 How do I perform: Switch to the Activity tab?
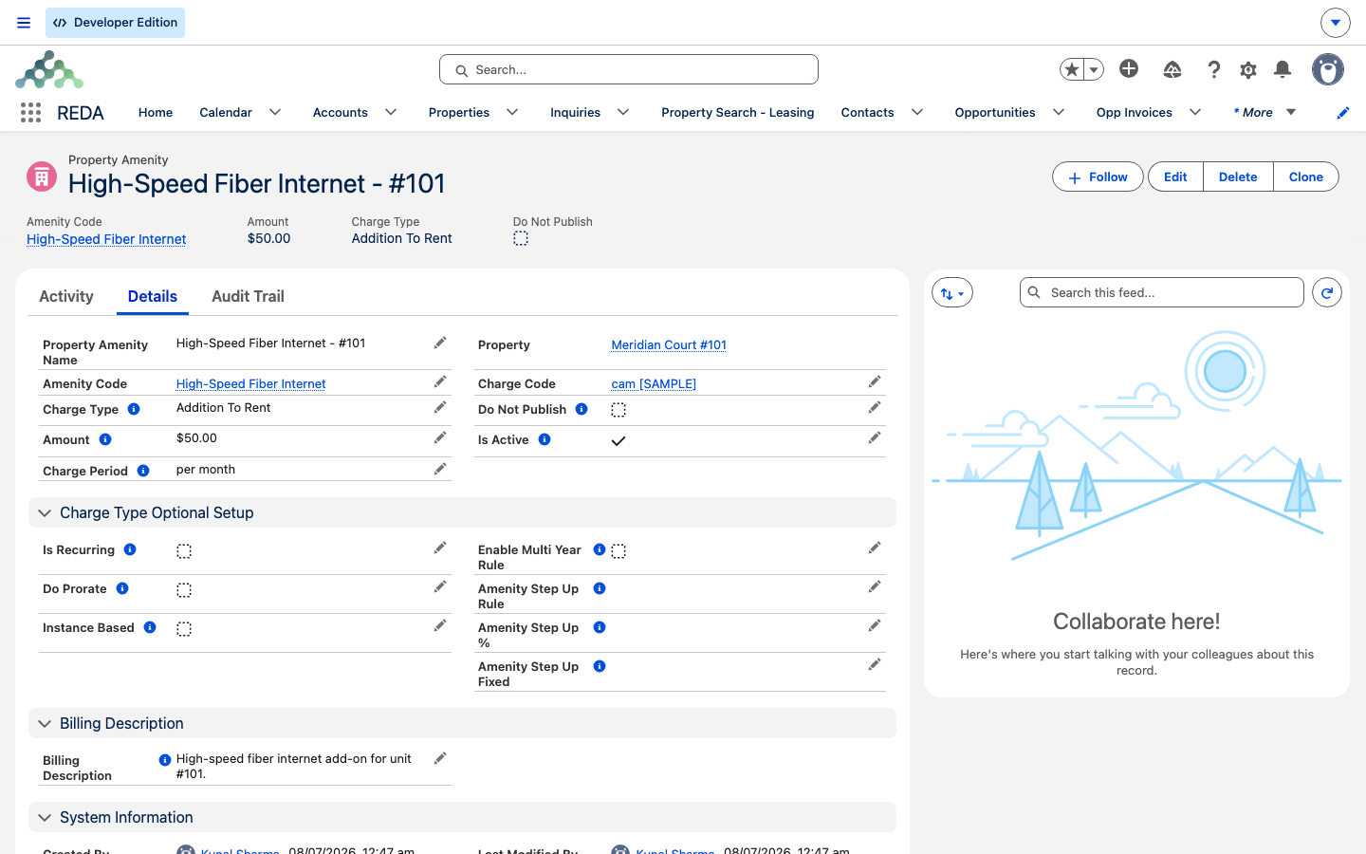[66, 296]
